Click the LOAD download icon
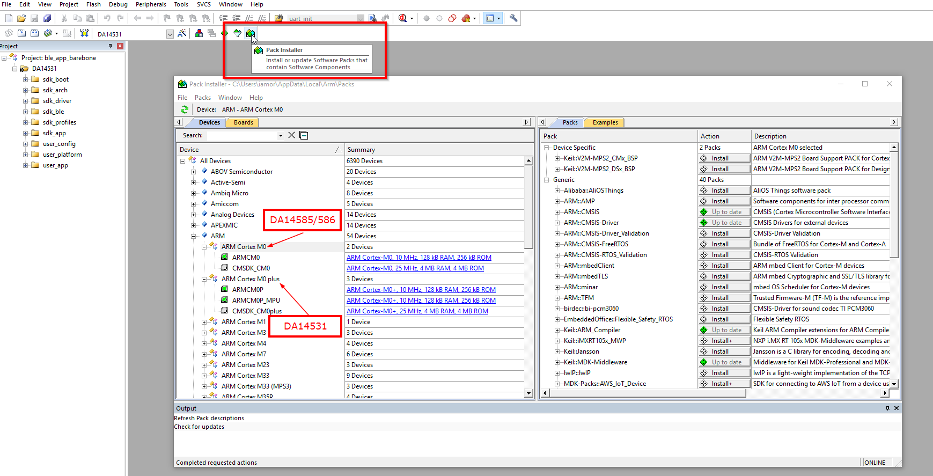This screenshot has height=476, width=933. click(x=84, y=33)
